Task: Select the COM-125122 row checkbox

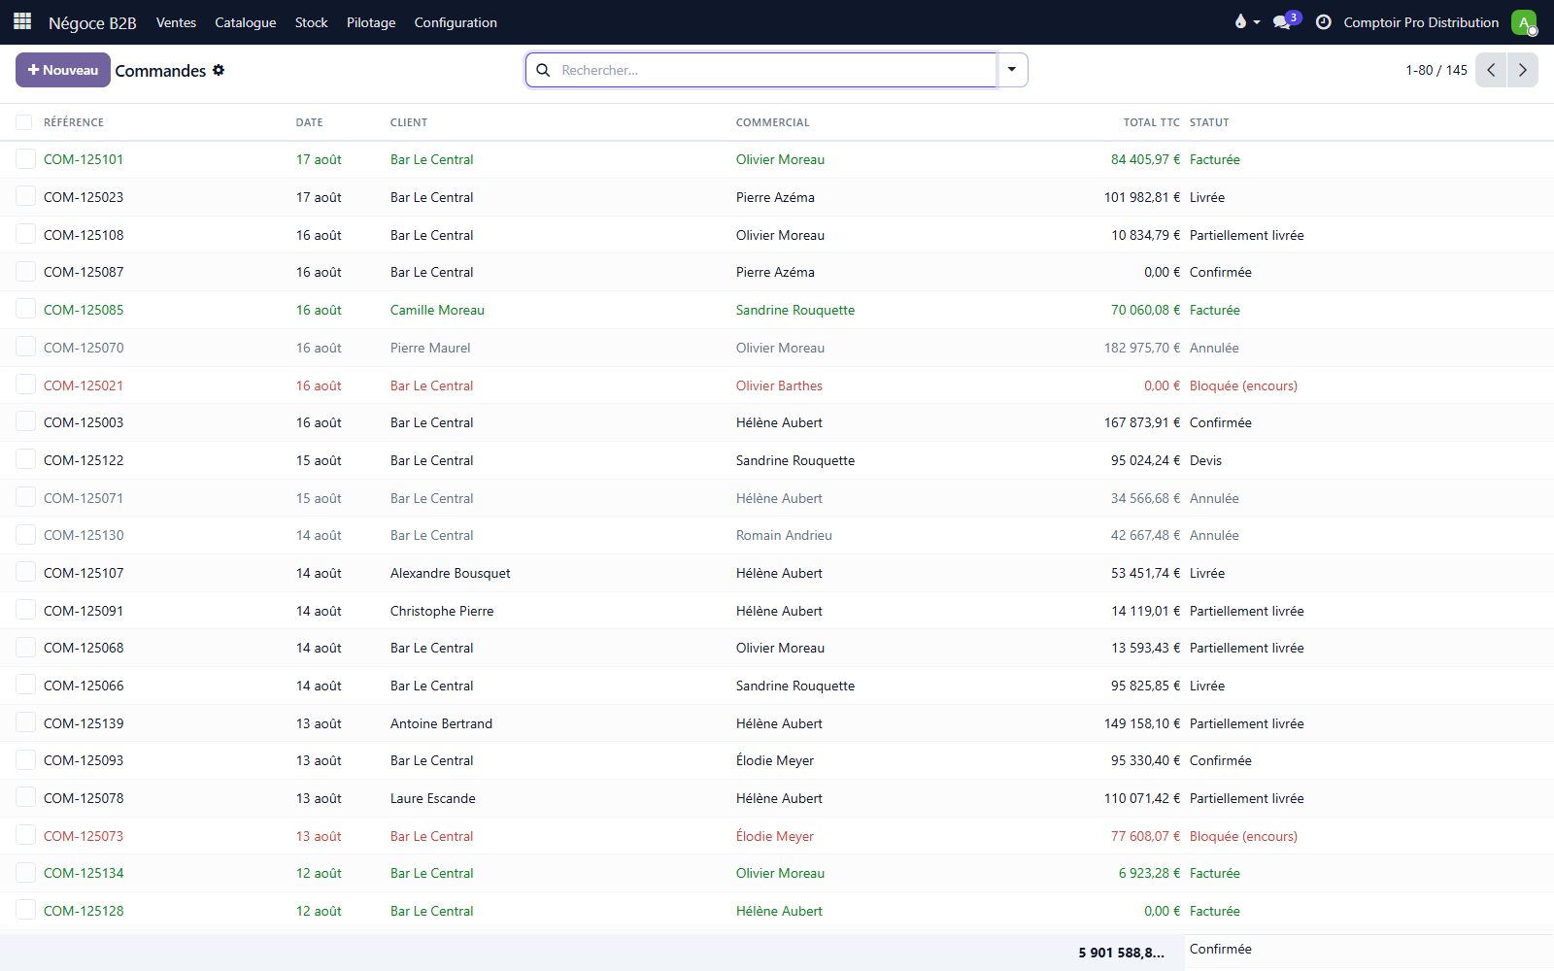Action: tap(25, 460)
